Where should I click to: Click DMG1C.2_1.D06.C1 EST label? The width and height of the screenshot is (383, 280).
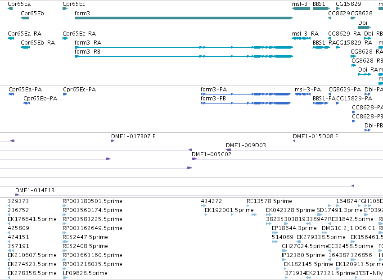click(348, 228)
